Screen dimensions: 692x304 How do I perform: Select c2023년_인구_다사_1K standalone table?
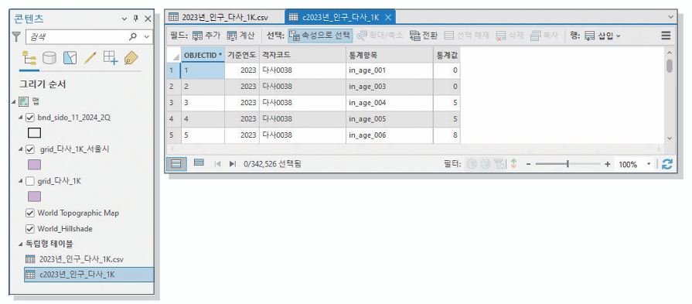click(x=89, y=275)
